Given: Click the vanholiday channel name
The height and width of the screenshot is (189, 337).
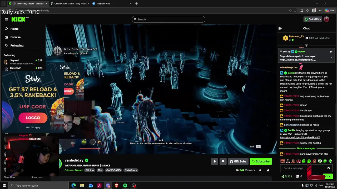Looking at the screenshot, I should click(74, 160).
